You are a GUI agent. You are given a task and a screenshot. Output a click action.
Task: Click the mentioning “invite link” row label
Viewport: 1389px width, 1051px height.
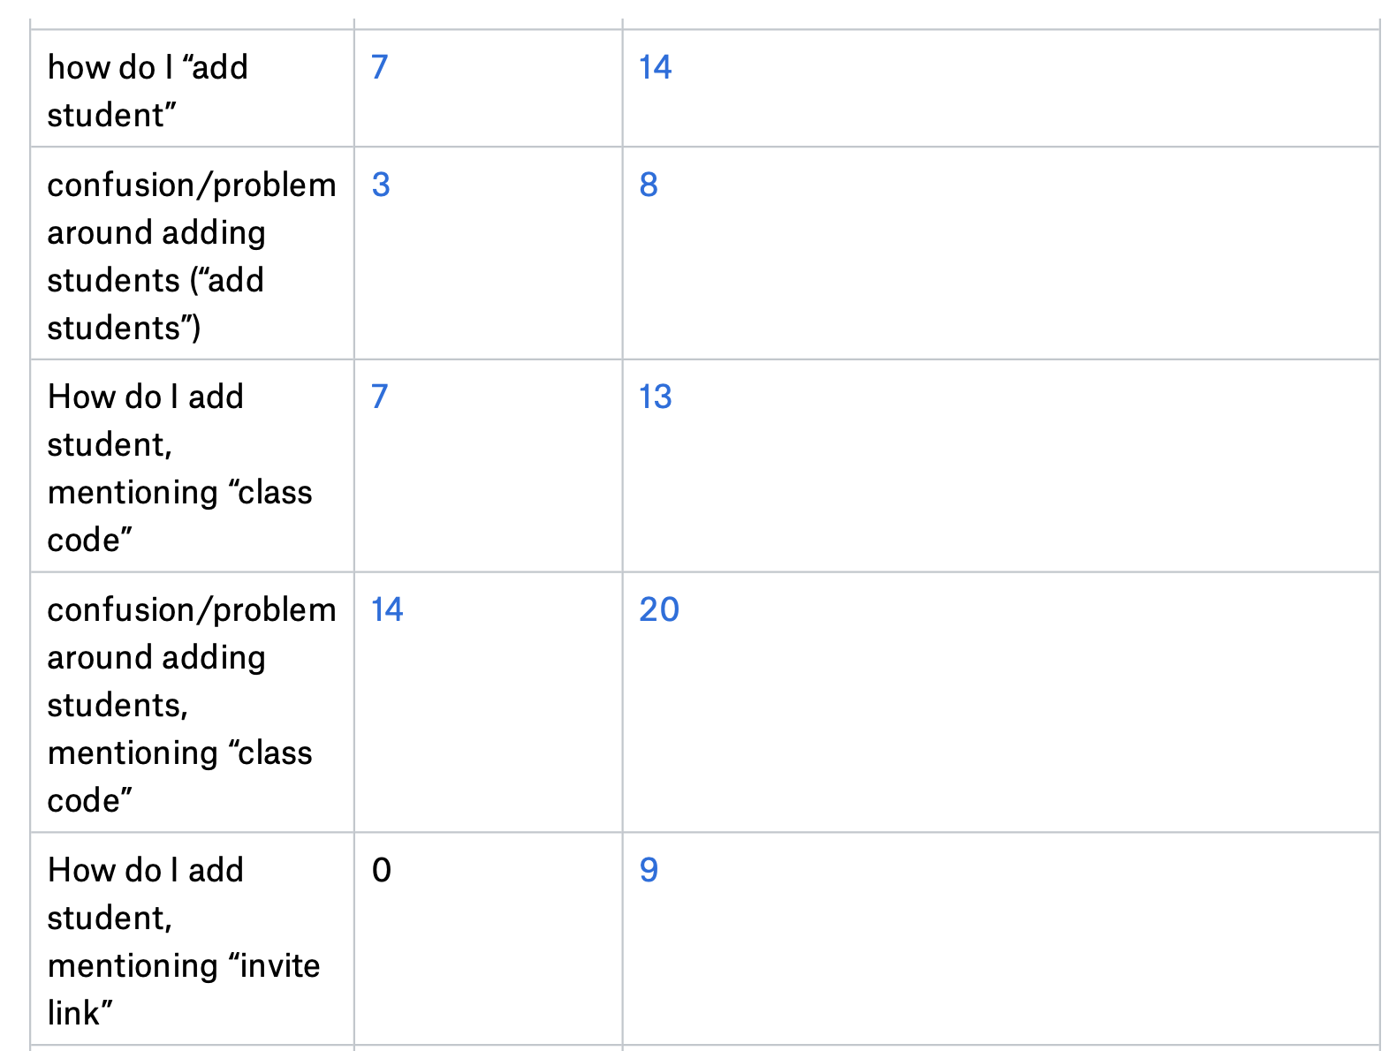coord(183,941)
